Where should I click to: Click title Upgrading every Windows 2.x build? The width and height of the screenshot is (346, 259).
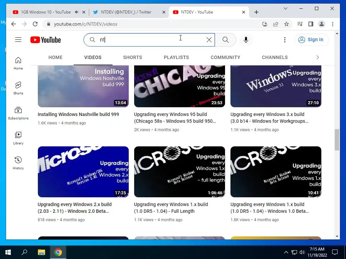[x=75, y=208]
